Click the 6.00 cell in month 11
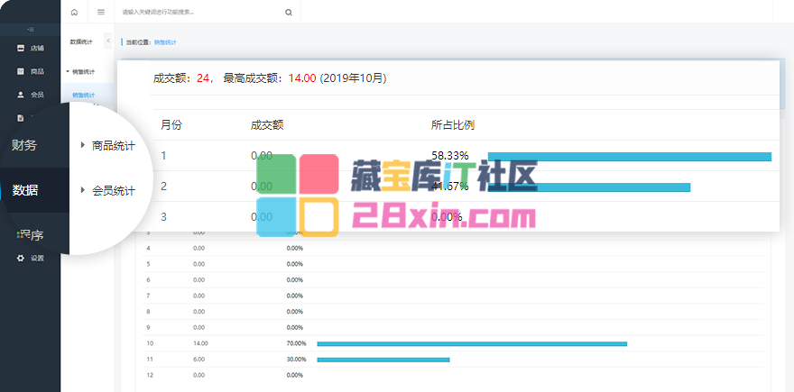Screen dimensions: 794x392 point(199,360)
